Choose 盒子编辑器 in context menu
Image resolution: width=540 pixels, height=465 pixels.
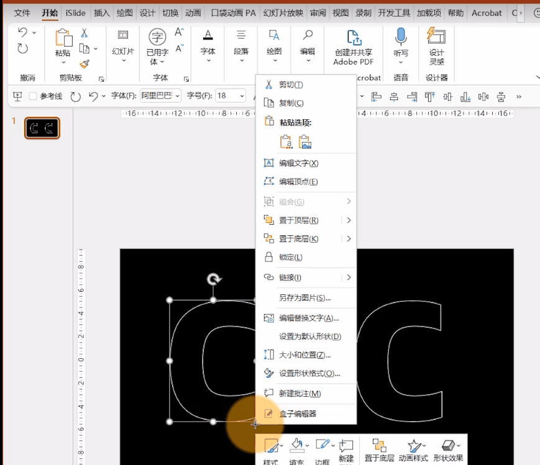(x=306, y=413)
